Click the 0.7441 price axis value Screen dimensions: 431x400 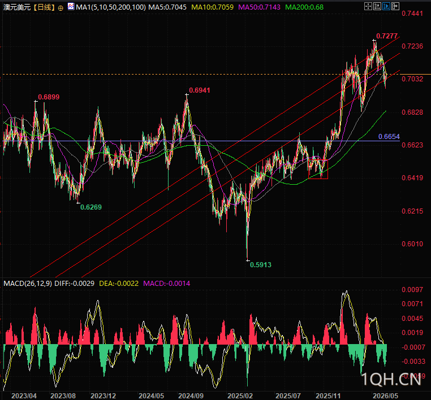[412, 14]
